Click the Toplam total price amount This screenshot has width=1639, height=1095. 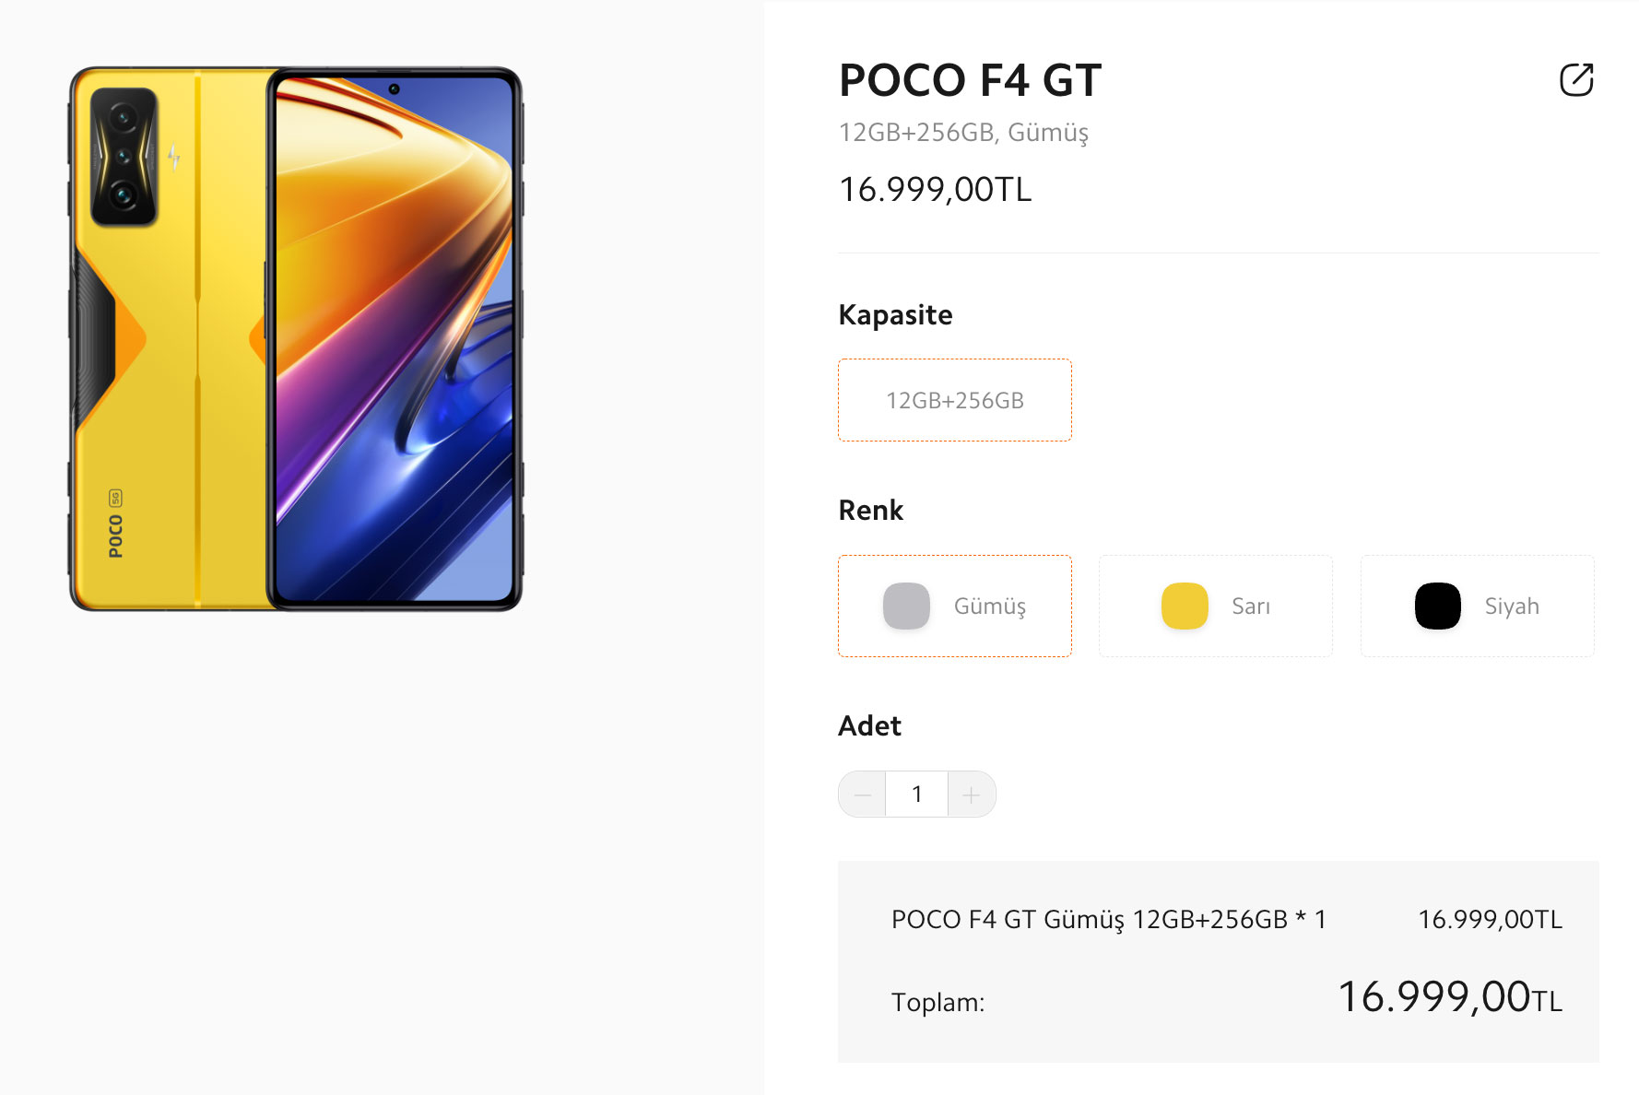[1450, 997]
